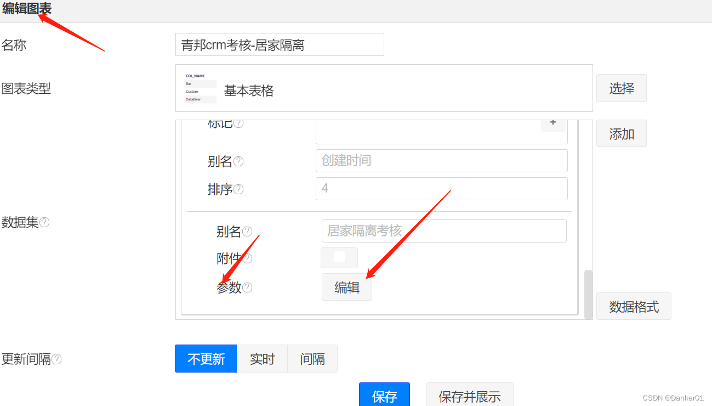Open the help icon beside the 居家隔离考核 别名 label
The image size is (712, 406).
pyautogui.click(x=247, y=232)
